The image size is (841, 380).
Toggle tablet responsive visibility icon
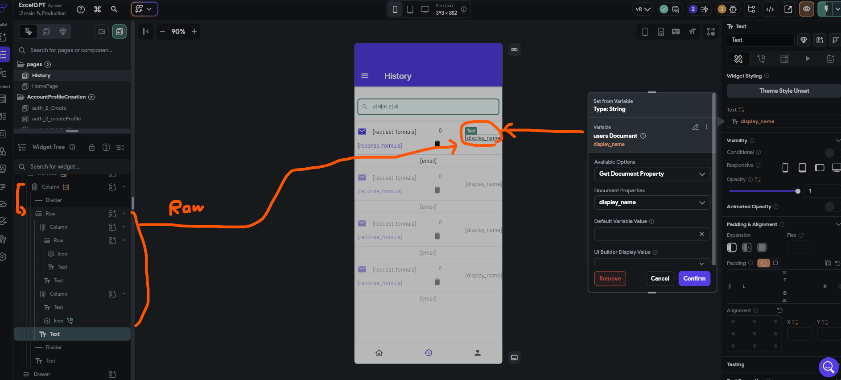(802, 168)
